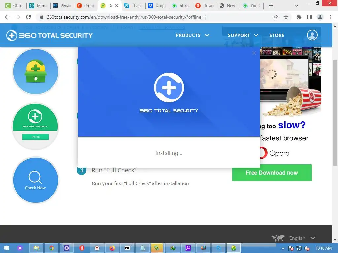The height and width of the screenshot is (253, 338).
Task: Open a new browser tab
Action: [x=271, y=6]
